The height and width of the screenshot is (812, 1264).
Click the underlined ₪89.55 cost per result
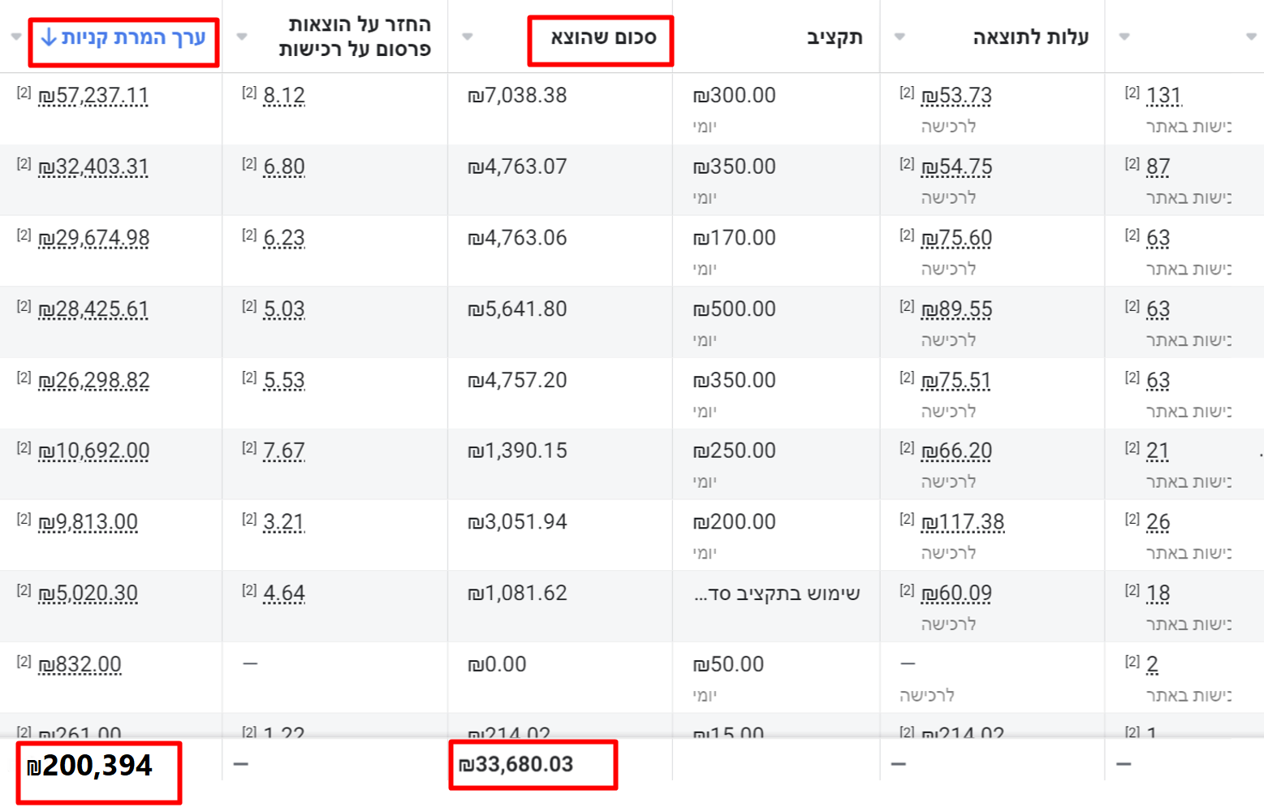point(956,309)
